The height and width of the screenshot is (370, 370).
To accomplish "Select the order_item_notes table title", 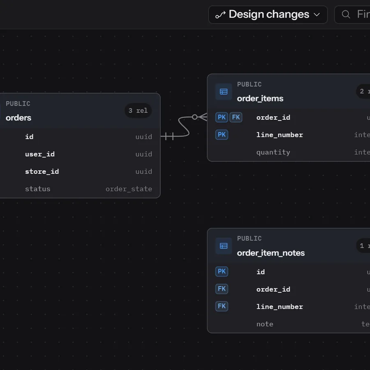I will [x=271, y=253].
